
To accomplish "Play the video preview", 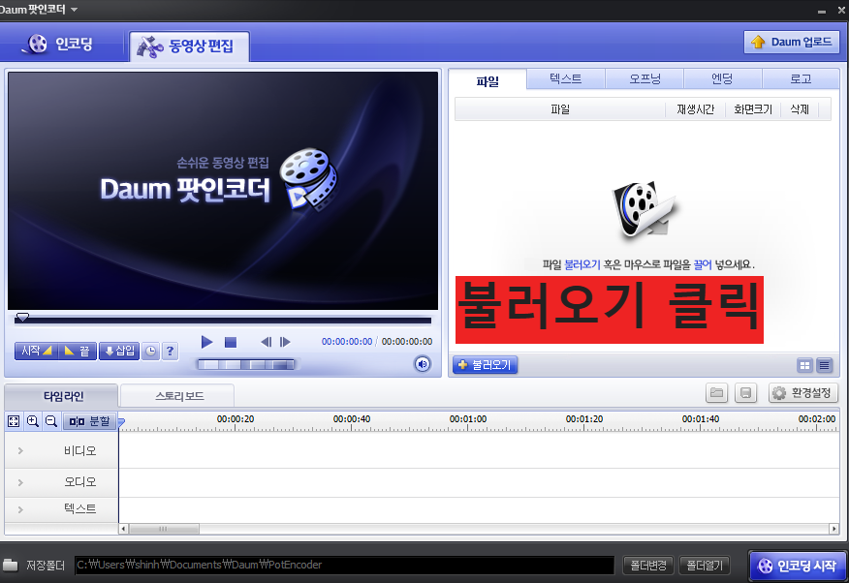I will point(206,342).
